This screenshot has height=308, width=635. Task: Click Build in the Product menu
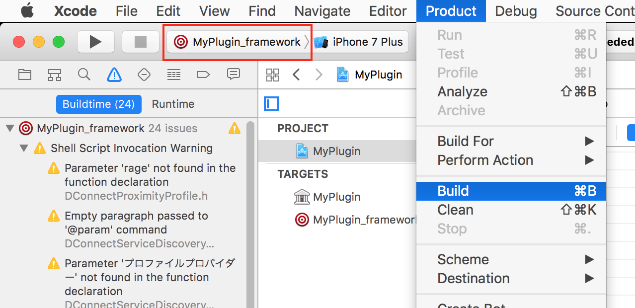(453, 191)
